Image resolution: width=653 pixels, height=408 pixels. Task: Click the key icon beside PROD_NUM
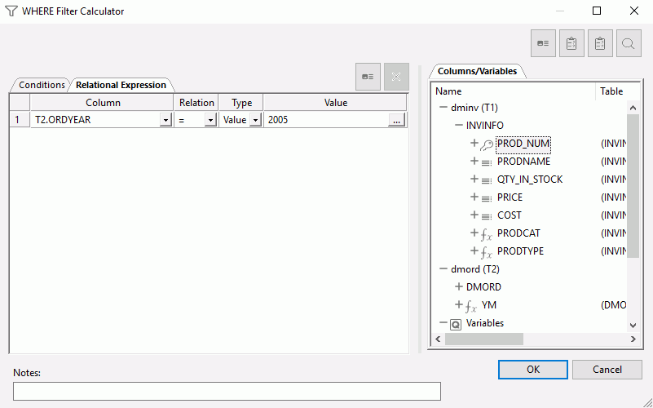click(x=486, y=144)
